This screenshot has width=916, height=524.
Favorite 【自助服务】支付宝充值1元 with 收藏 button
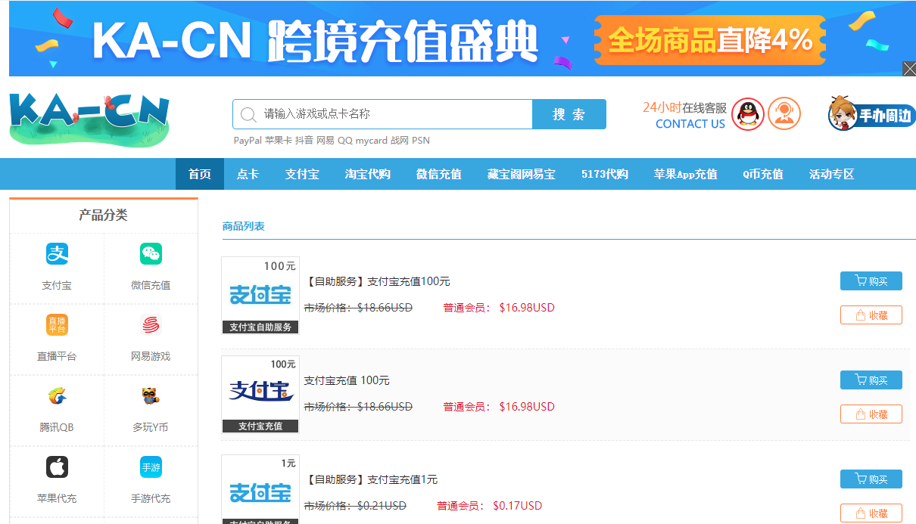pos(871,513)
